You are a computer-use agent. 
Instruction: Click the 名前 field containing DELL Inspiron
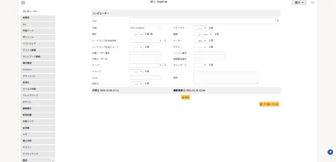click(x=145, y=28)
